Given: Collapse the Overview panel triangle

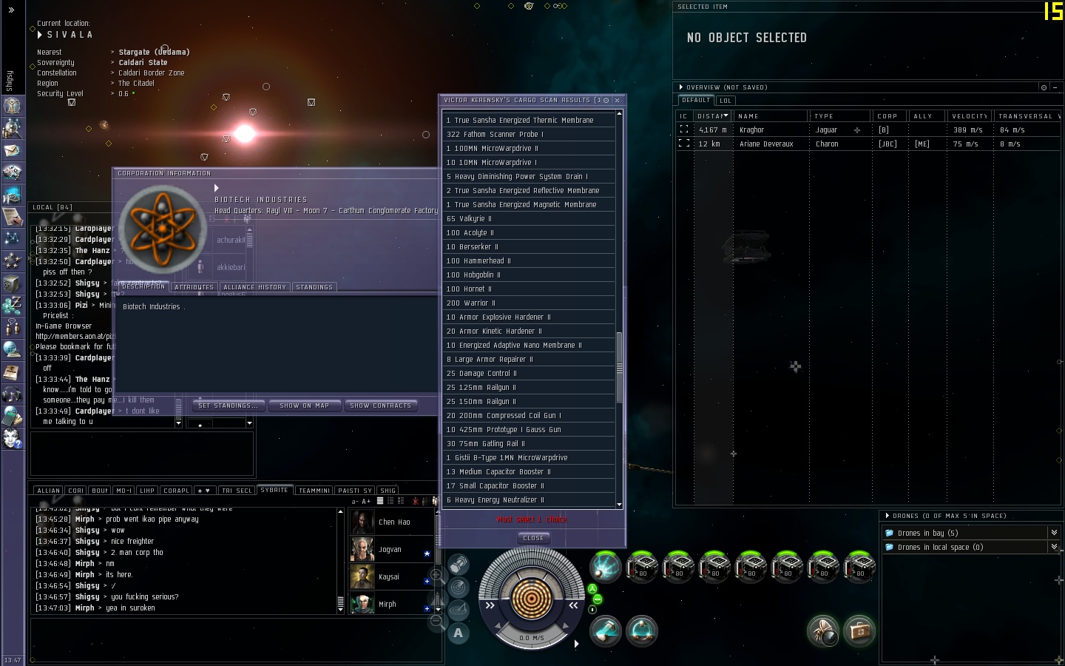Looking at the screenshot, I should tap(681, 87).
